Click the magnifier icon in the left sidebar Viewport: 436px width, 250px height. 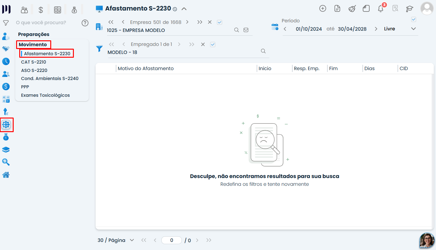click(x=6, y=162)
